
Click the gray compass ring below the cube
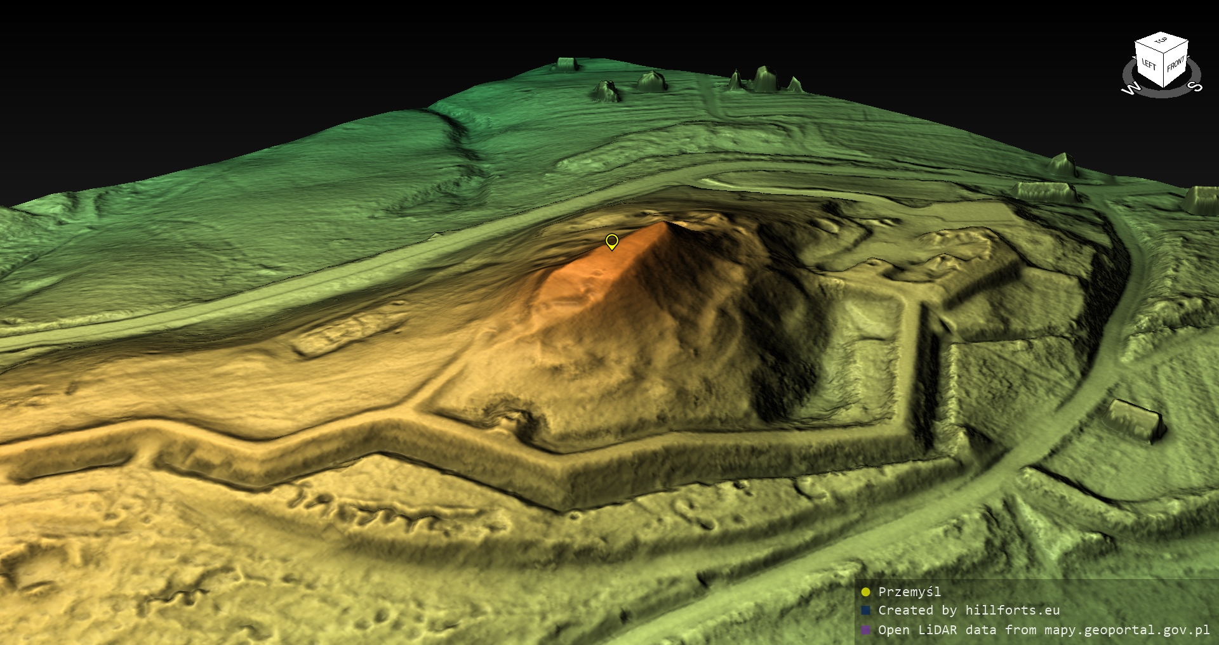pyautogui.click(x=1162, y=93)
